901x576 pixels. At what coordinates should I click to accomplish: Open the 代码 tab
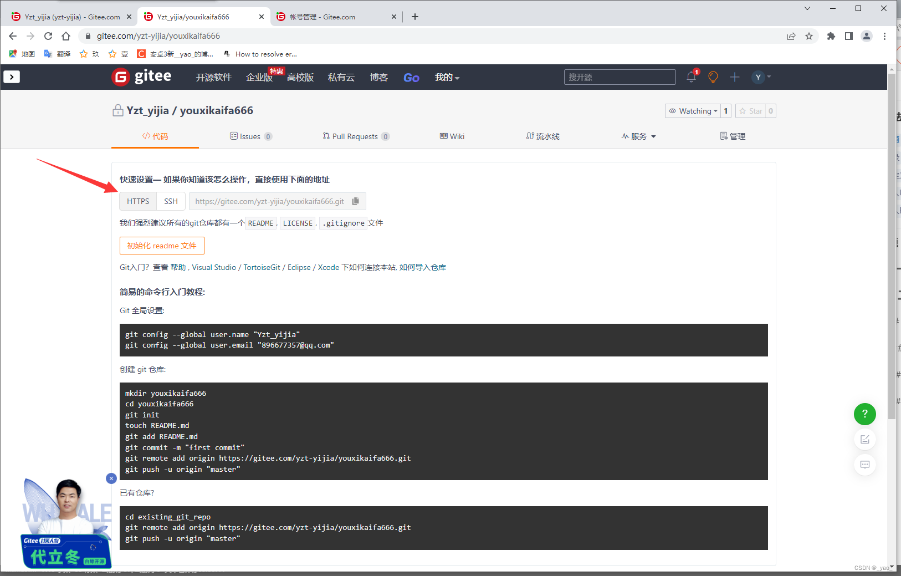click(x=155, y=136)
